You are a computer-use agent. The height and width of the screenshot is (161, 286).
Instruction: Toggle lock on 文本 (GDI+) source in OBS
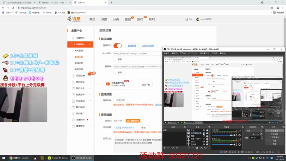pos(207,139)
